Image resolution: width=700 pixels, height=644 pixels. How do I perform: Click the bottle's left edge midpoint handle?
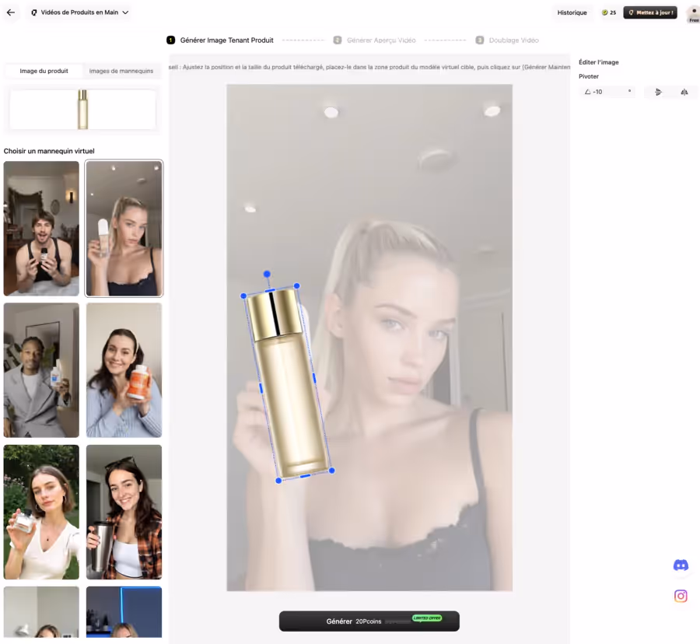click(261, 388)
